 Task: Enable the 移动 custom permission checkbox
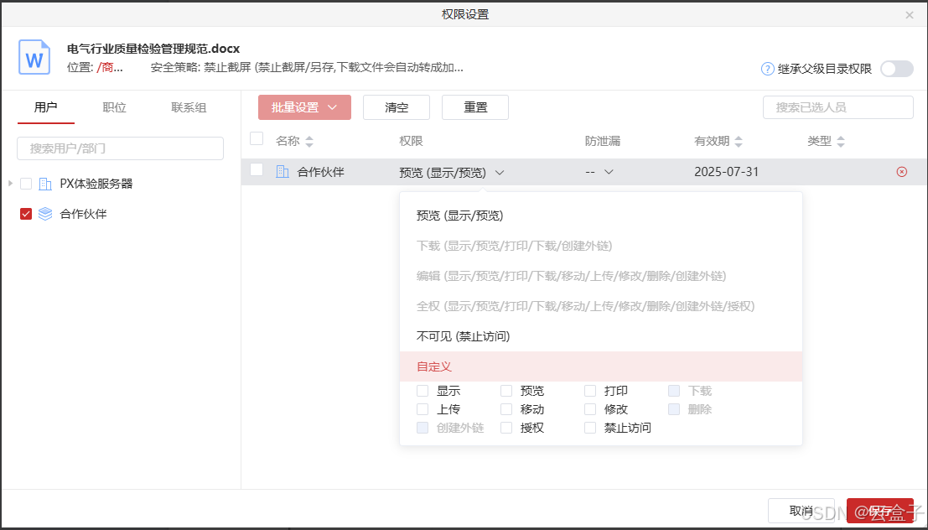[506, 409]
